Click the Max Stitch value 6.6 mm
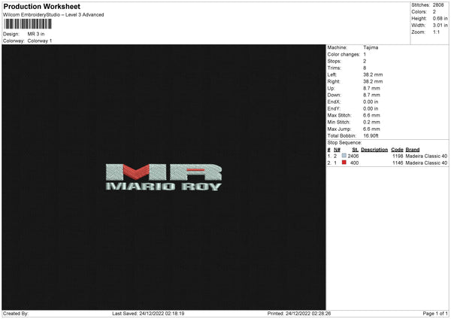 371,115
